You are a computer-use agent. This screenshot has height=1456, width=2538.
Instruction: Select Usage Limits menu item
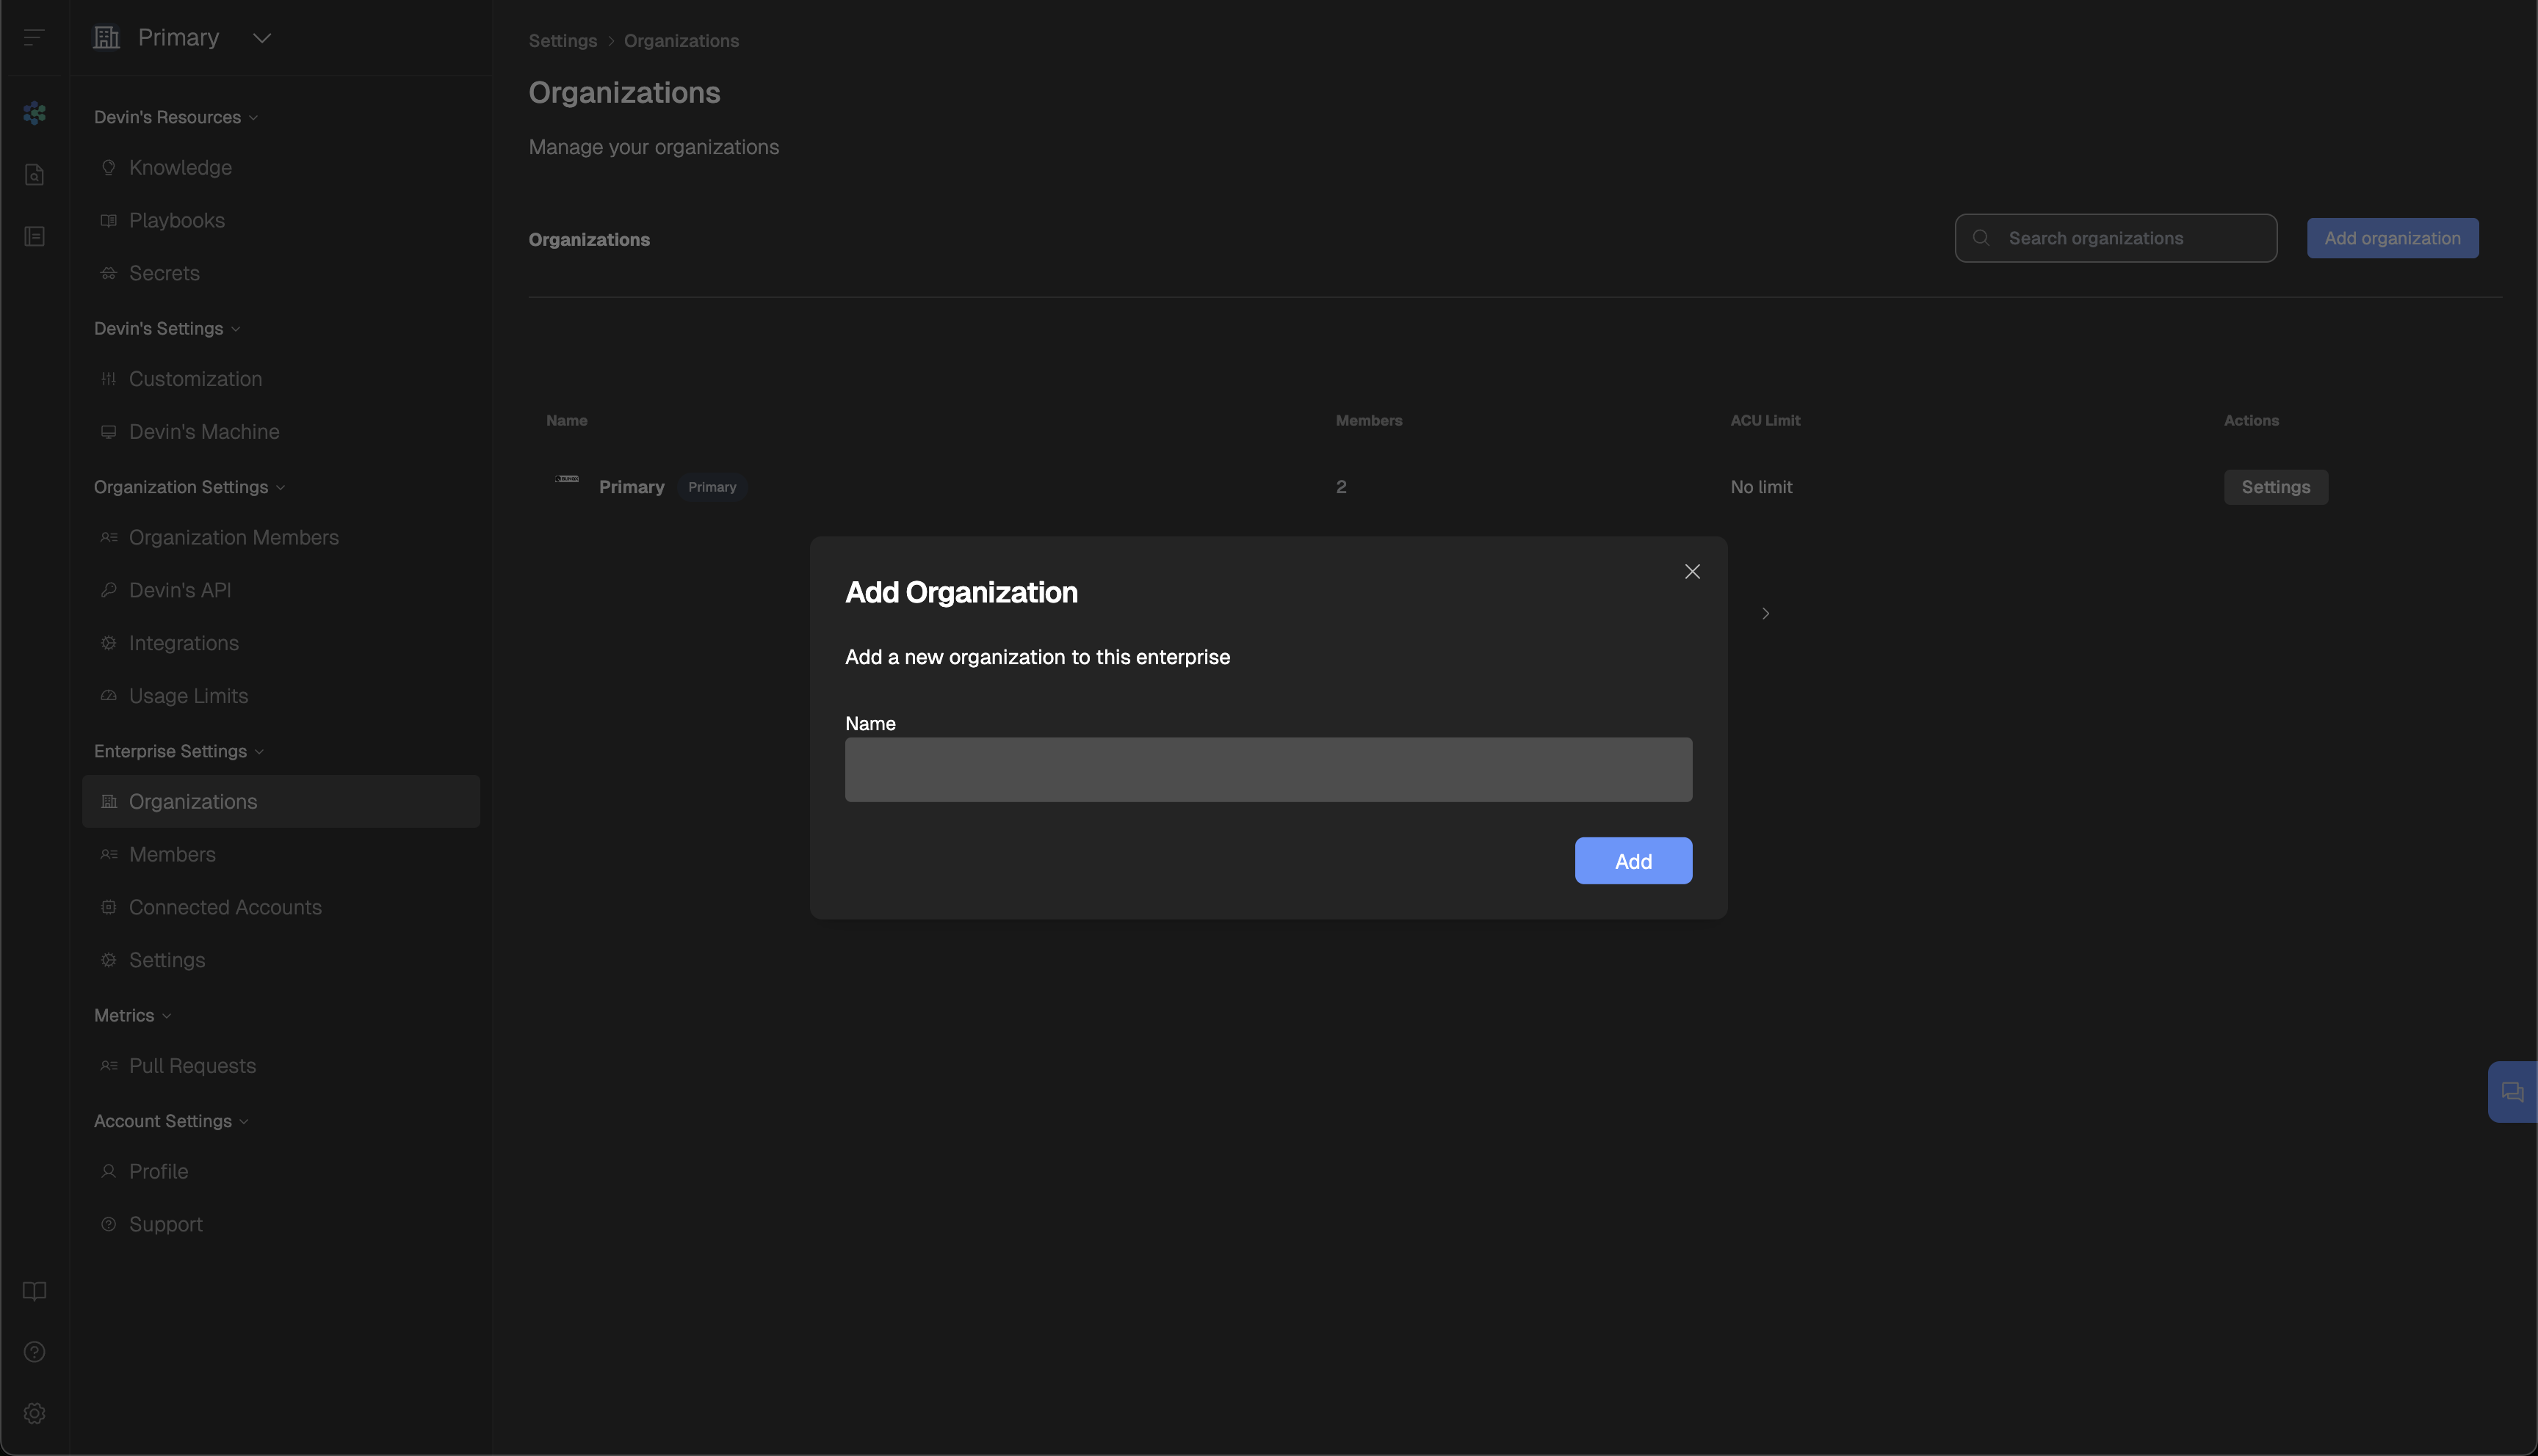[x=188, y=696]
